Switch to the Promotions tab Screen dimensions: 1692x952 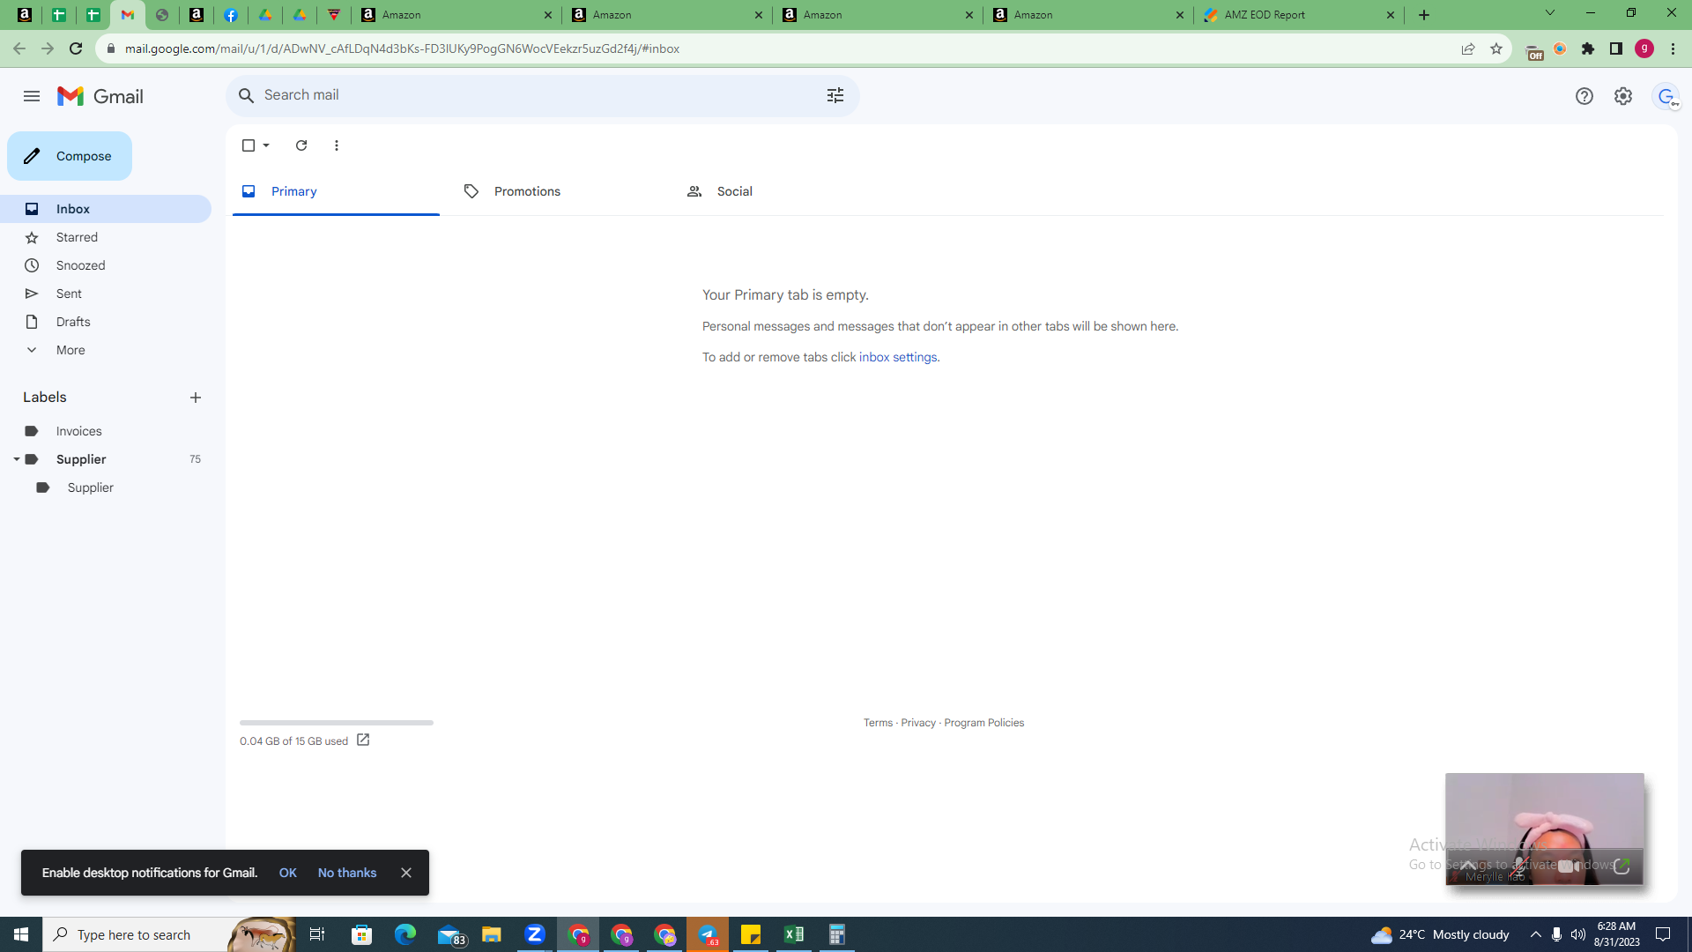(x=558, y=191)
